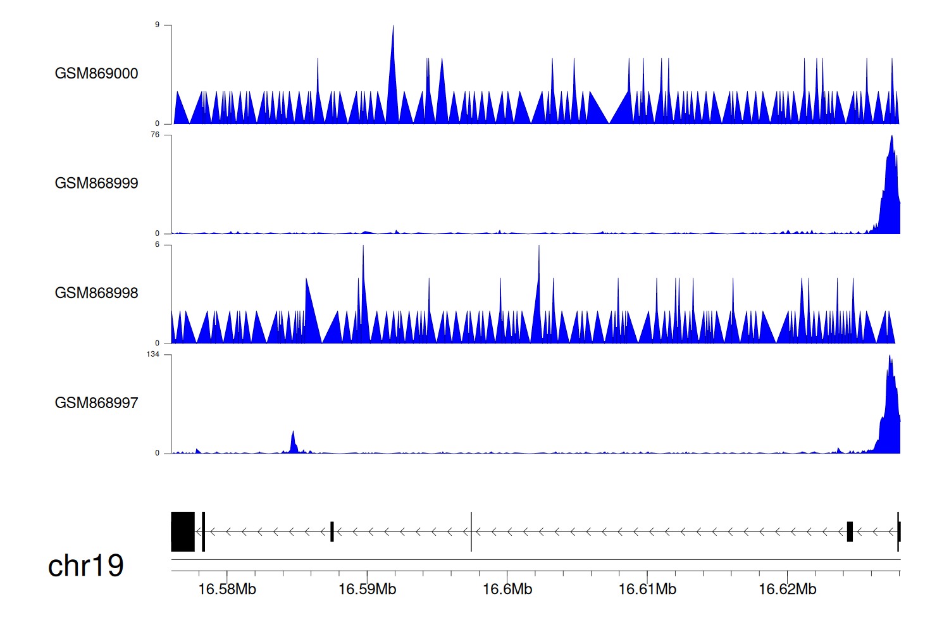Click the GSM869000 track label
This screenshot has height=620, width=949.
tap(96, 73)
